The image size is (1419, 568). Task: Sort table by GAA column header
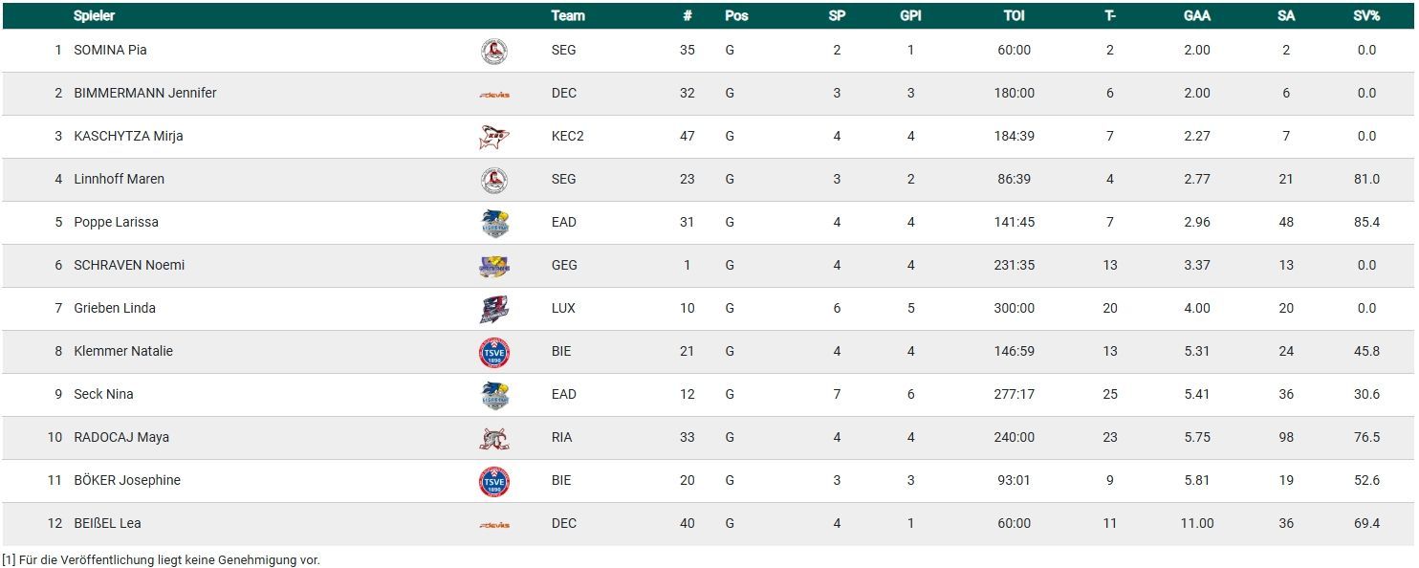(x=1196, y=15)
